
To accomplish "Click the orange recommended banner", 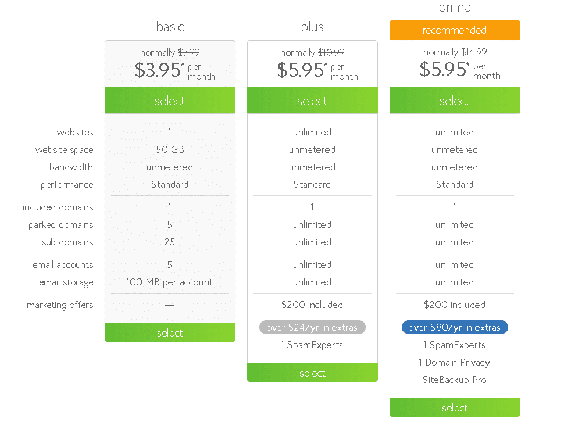I will point(455,30).
